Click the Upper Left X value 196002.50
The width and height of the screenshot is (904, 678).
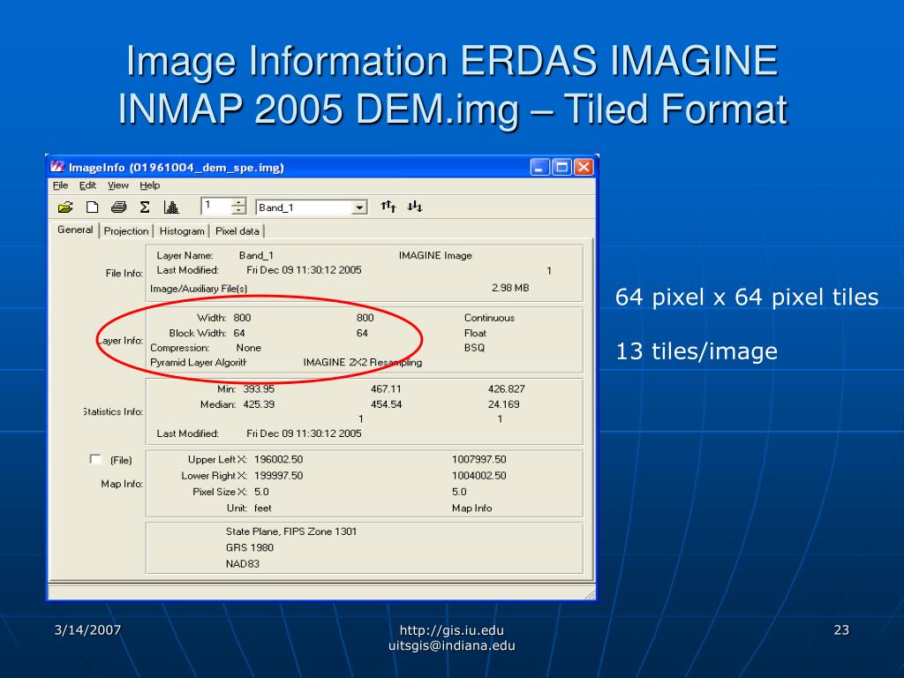point(278,459)
